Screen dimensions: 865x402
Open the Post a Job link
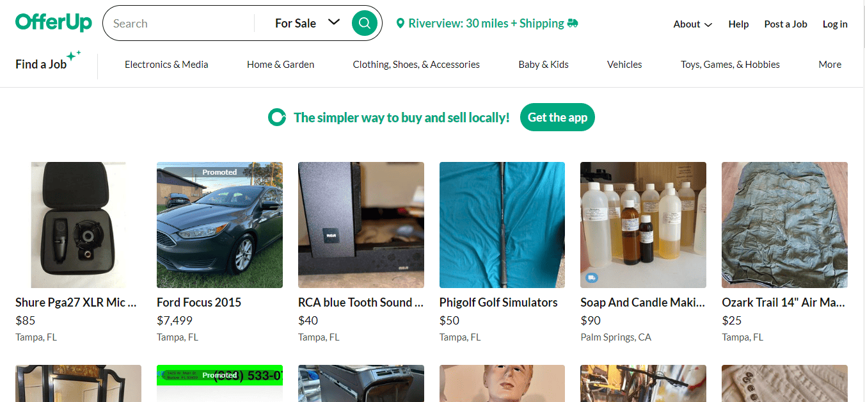786,24
